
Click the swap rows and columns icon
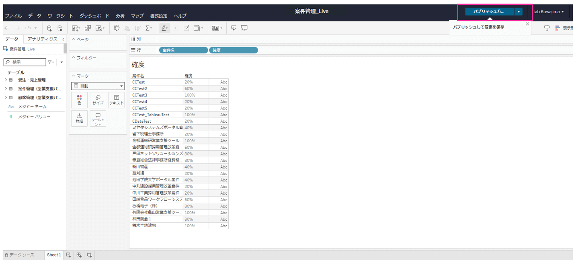(x=117, y=28)
